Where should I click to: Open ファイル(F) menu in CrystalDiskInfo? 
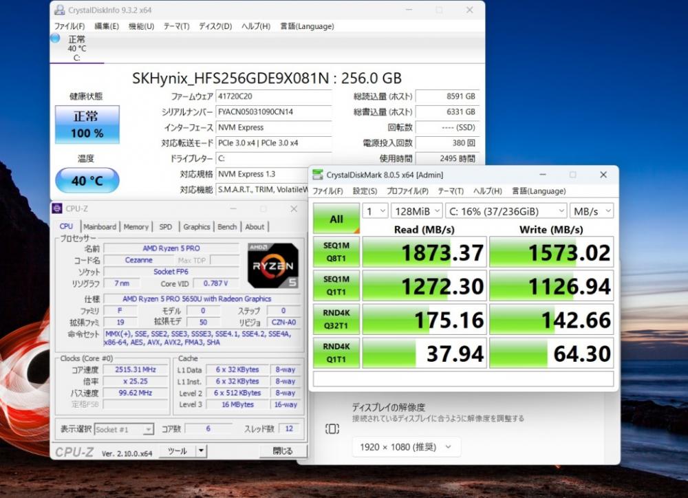(x=69, y=26)
